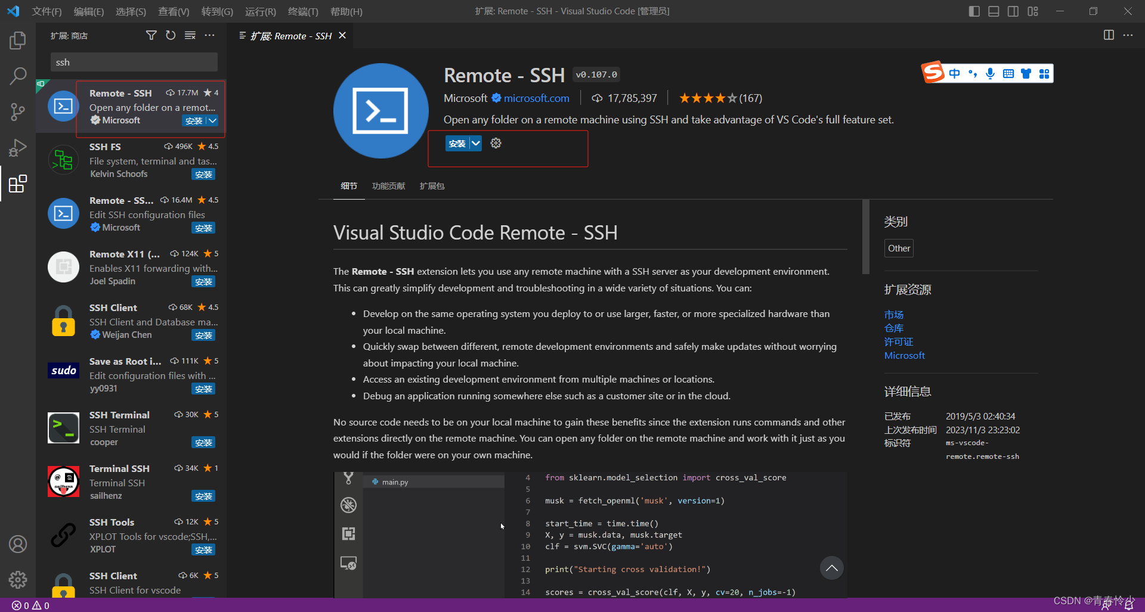Screen dimensions: 1145x612
Task: Open the more actions menu in the Extensions view
Action: [x=210, y=35]
